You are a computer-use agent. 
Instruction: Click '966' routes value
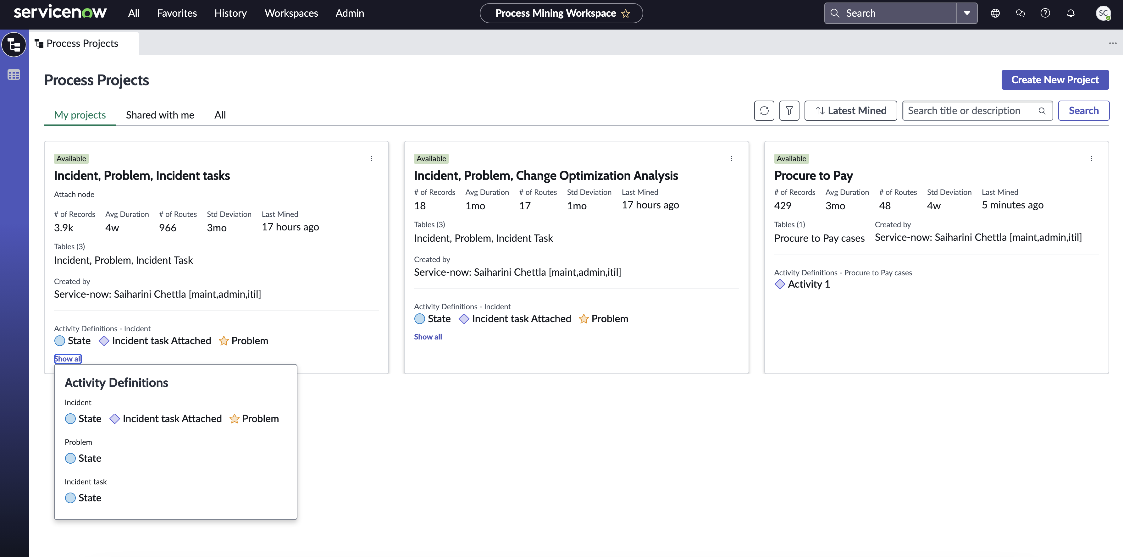coord(167,228)
